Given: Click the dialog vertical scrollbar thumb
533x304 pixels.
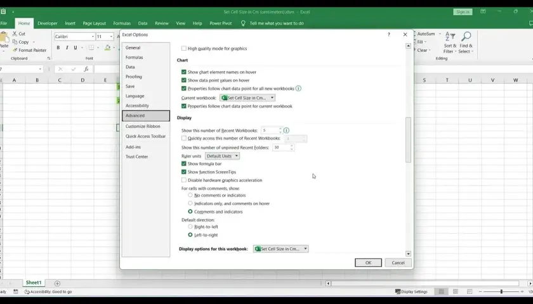Looking at the screenshot, I should click(408, 140).
